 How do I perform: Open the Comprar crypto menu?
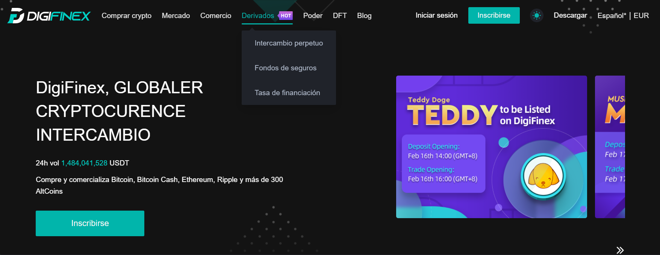[x=127, y=15]
